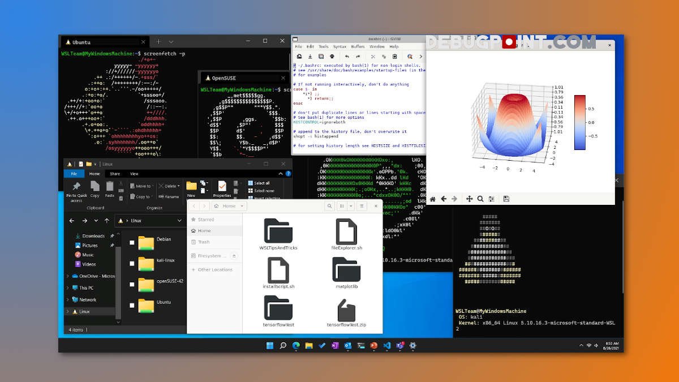
Task: Click Select all in Explorer ribbon
Action: [x=259, y=183]
